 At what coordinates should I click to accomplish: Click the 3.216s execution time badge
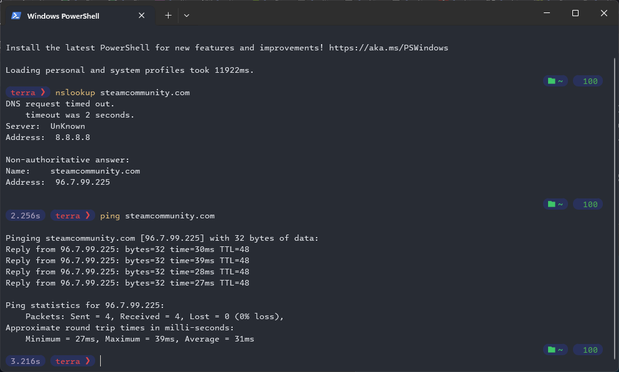[26, 361]
